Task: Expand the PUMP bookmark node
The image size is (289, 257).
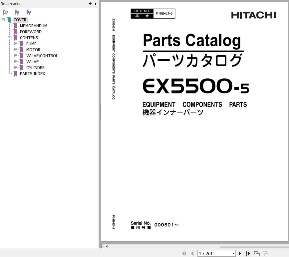Action: (16, 44)
